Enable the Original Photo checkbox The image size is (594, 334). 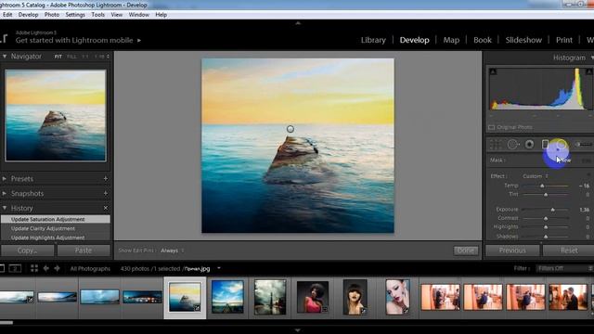coord(492,128)
